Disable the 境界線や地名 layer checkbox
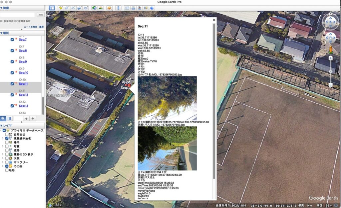Viewport: 341px width, 208px height. pos(7,138)
